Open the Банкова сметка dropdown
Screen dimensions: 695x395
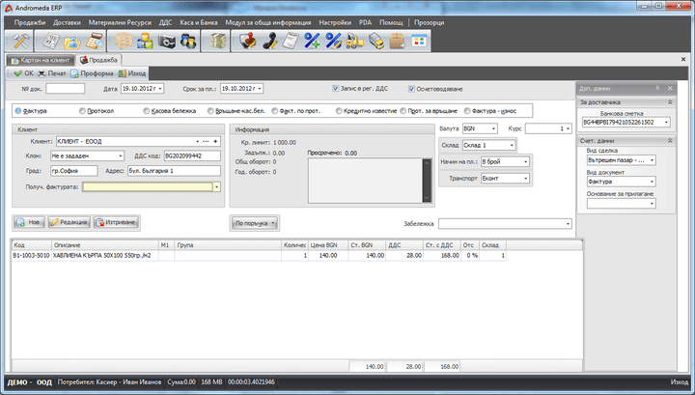click(666, 123)
